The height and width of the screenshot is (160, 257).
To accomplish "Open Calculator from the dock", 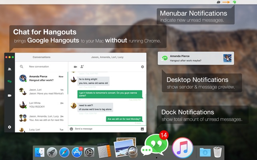I will tap(104, 150).
